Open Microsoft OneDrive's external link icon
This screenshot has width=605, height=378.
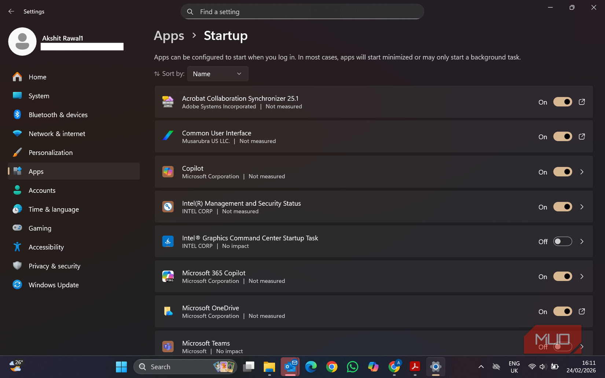click(x=582, y=311)
